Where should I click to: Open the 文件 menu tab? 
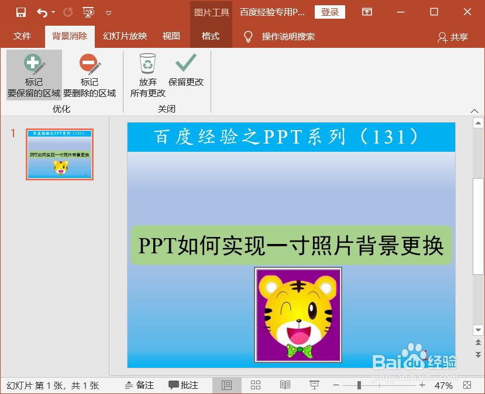click(22, 36)
